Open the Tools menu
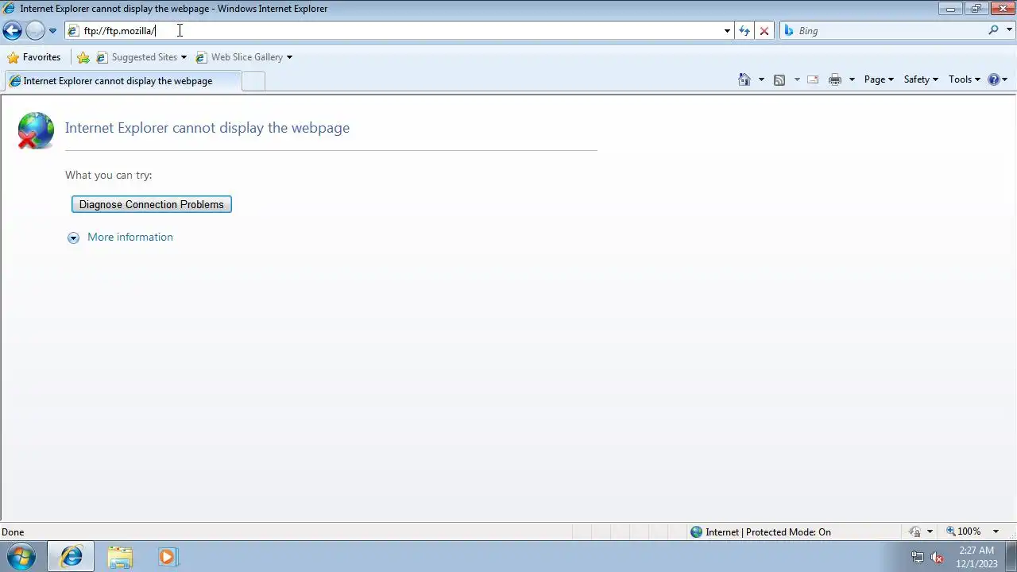This screenshot has height=572, width=1017. coord(965,79)
